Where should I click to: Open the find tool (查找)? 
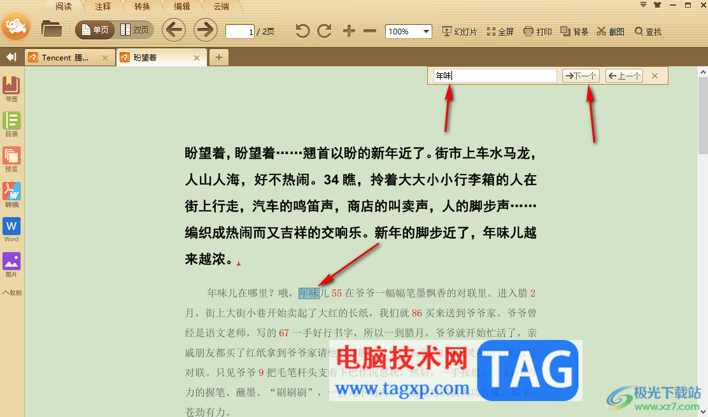[648, 32]
